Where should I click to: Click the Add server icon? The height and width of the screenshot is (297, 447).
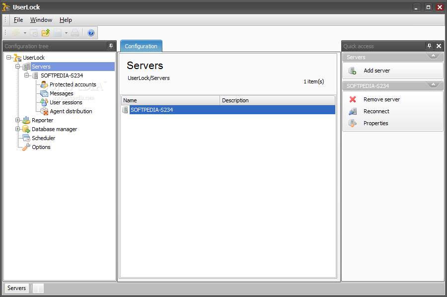(353, 71)
